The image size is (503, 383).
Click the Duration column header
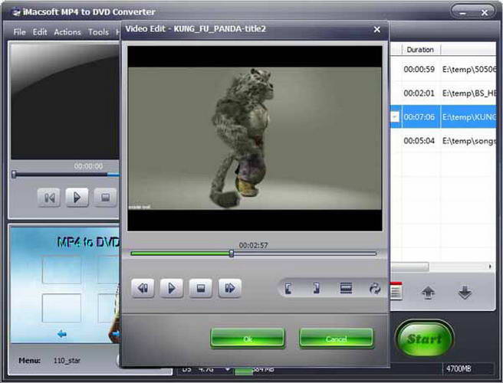(420, 50)
